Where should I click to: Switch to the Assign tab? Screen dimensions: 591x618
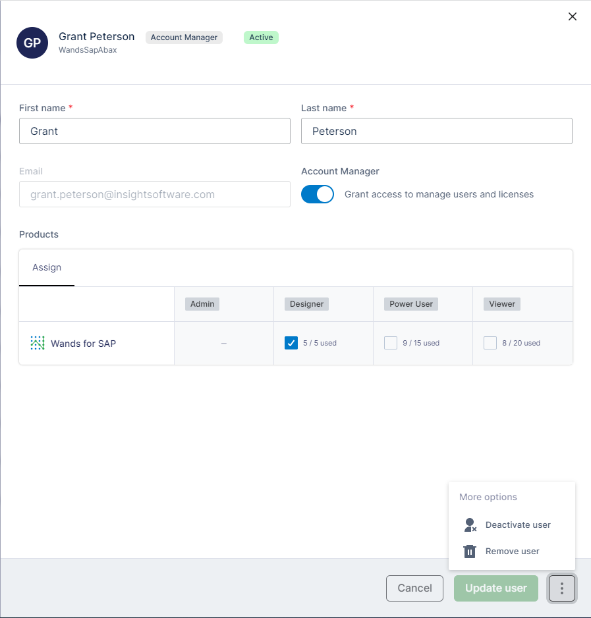[x=46, y=267]
